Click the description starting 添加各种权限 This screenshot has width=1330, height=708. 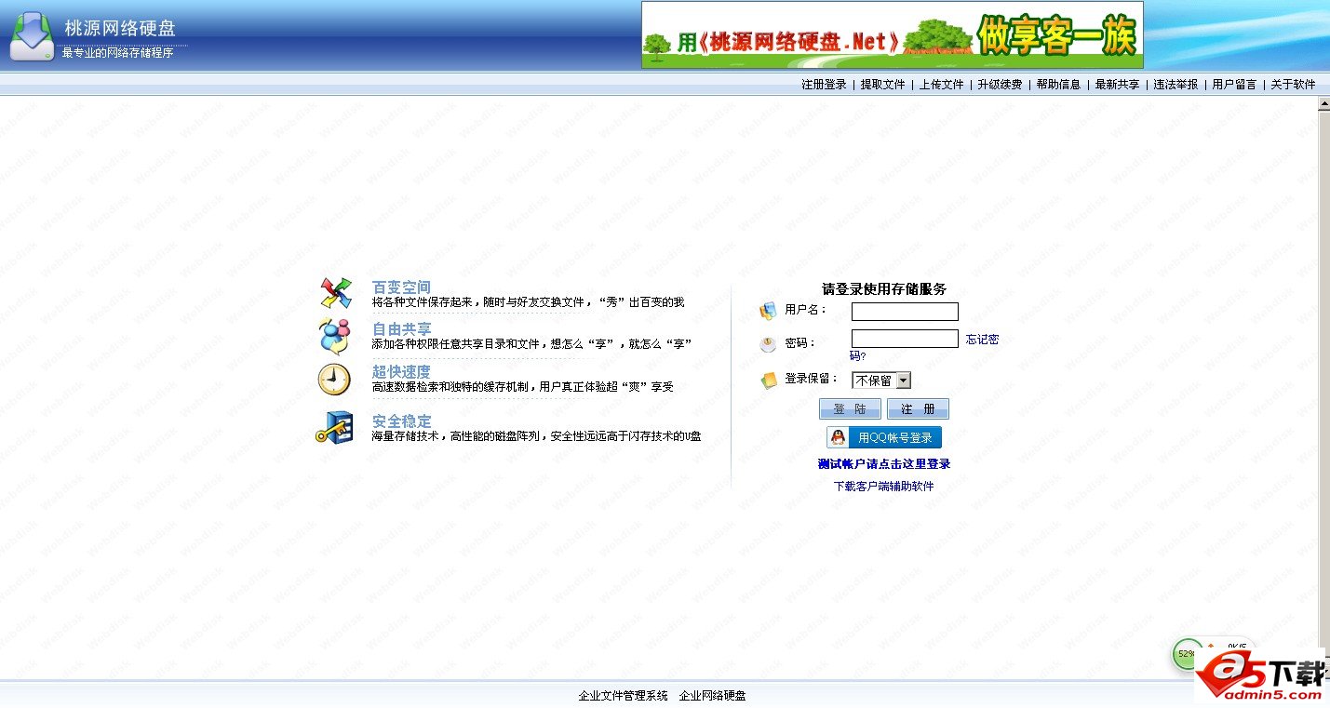click(x=531, y=344)
